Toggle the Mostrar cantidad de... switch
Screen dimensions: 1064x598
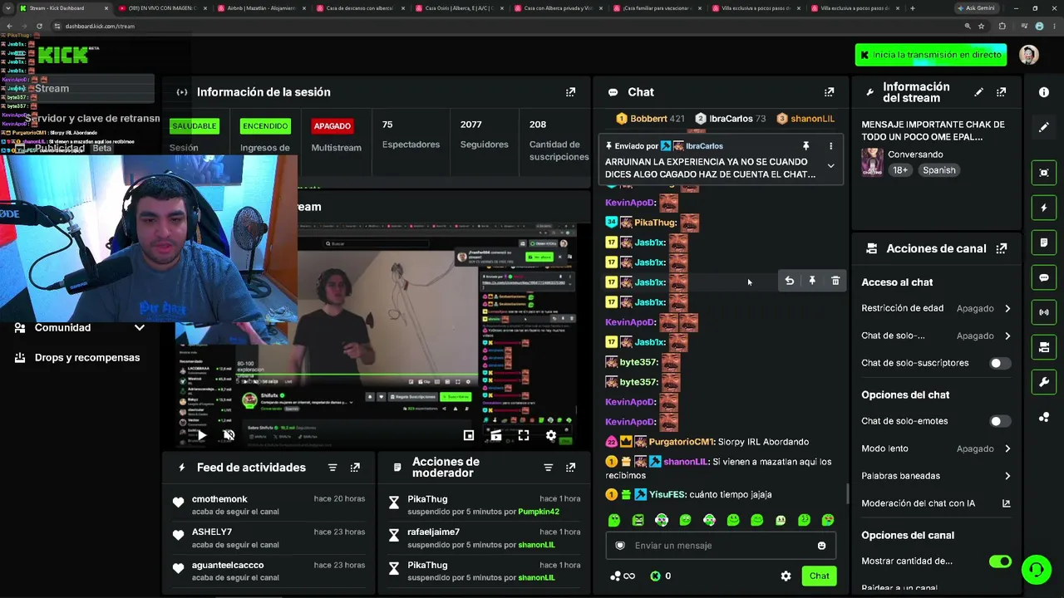(x=1000, y=561)
